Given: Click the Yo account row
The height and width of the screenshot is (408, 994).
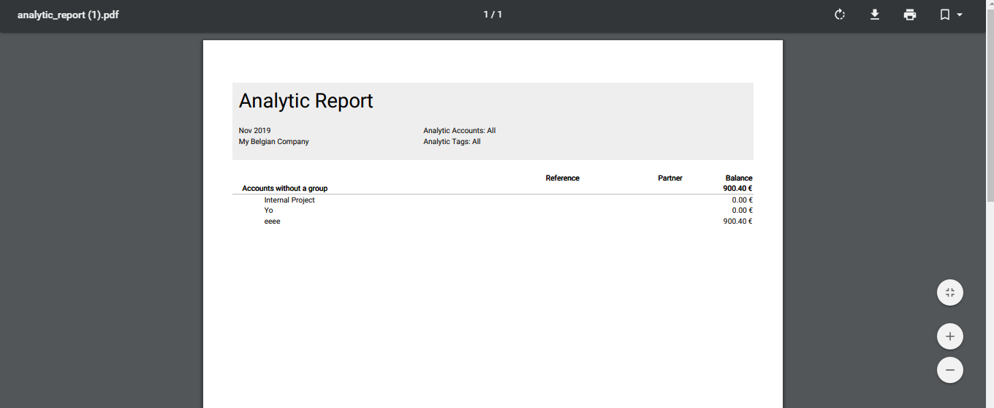Looking at the screenshot, I should 493,211.
